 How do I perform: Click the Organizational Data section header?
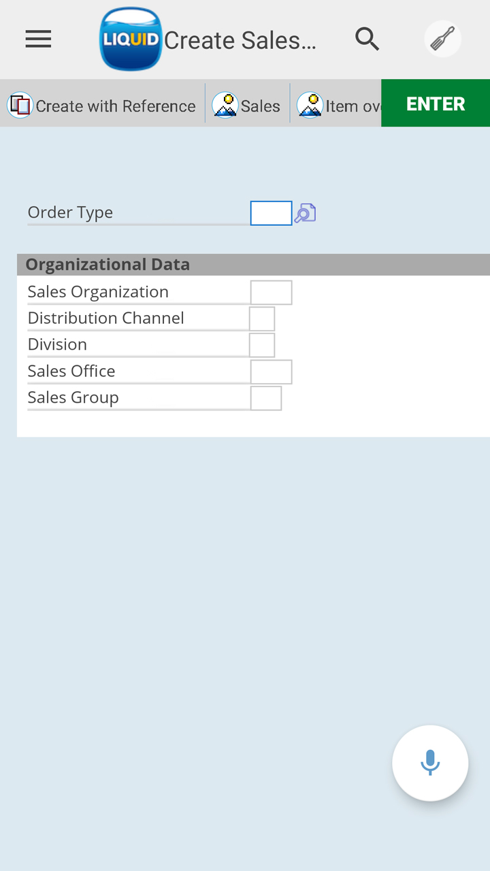tap(108, 265)
